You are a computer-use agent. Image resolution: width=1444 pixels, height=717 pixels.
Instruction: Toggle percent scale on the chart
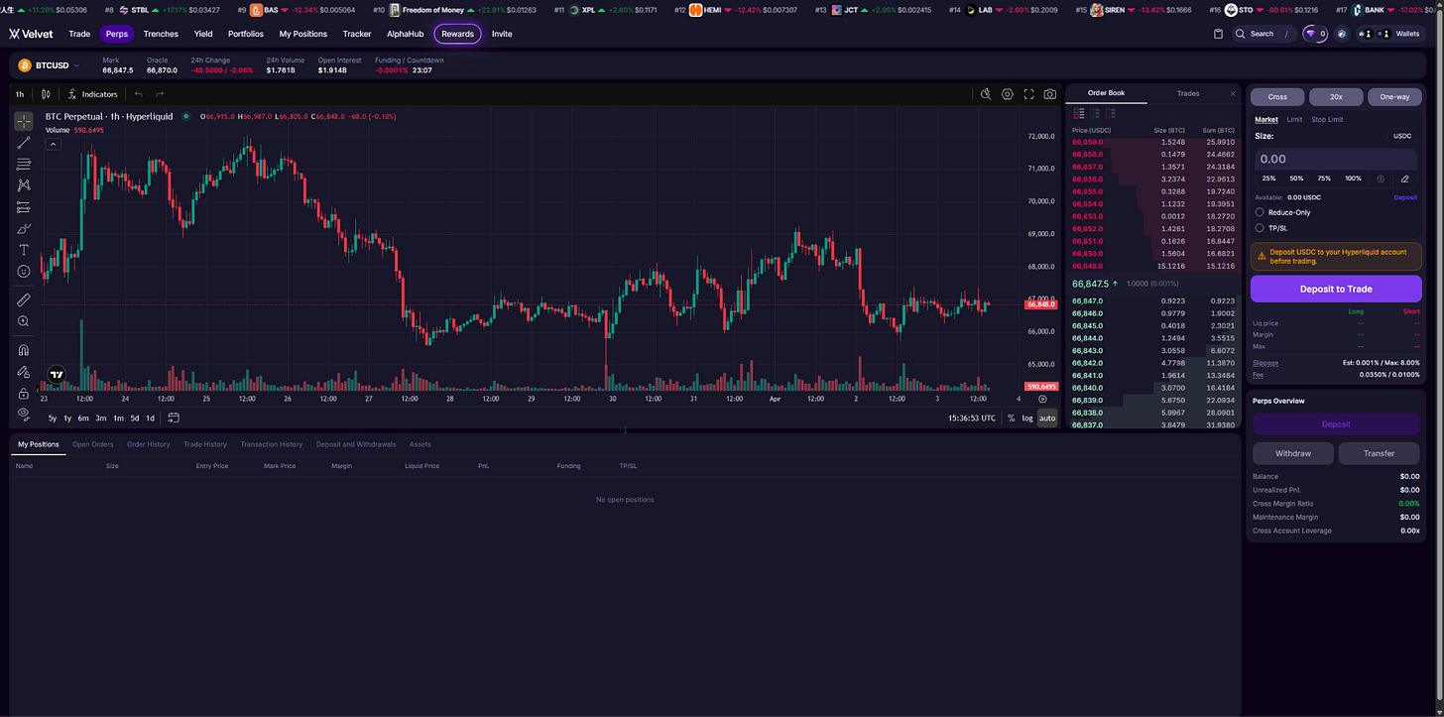click(x=1011, y=418)
